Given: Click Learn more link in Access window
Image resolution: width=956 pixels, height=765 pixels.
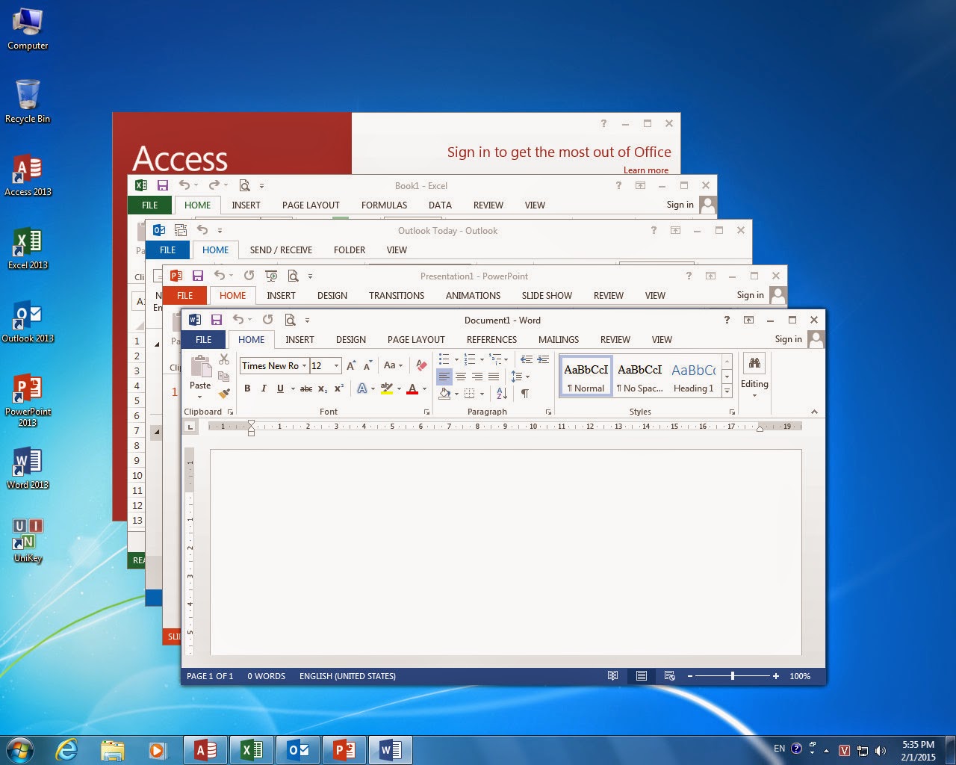Looking at the screenshot, I should pyautogui.click(x=646, y=170).
